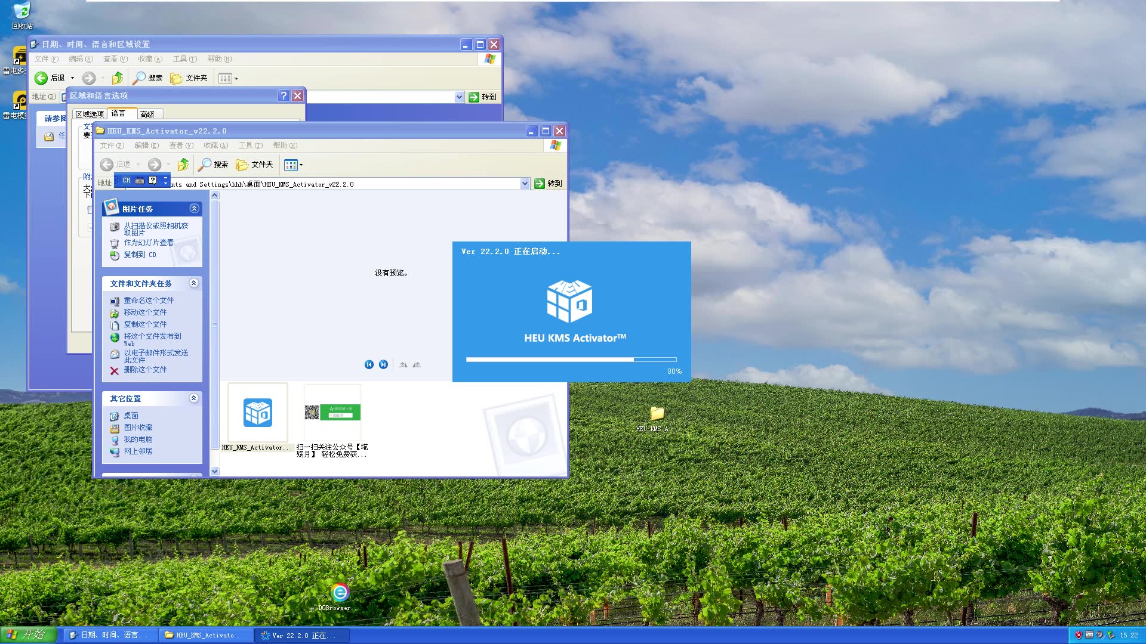
Task: Click the 开始 Start button
Action: 28,635
